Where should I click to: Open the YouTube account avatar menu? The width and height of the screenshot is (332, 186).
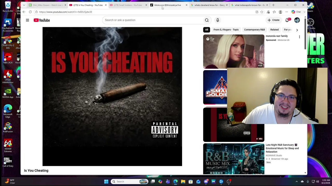[x=297, y=20]
